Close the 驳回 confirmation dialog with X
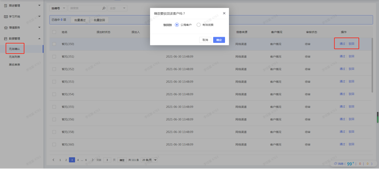 (224, 14)
